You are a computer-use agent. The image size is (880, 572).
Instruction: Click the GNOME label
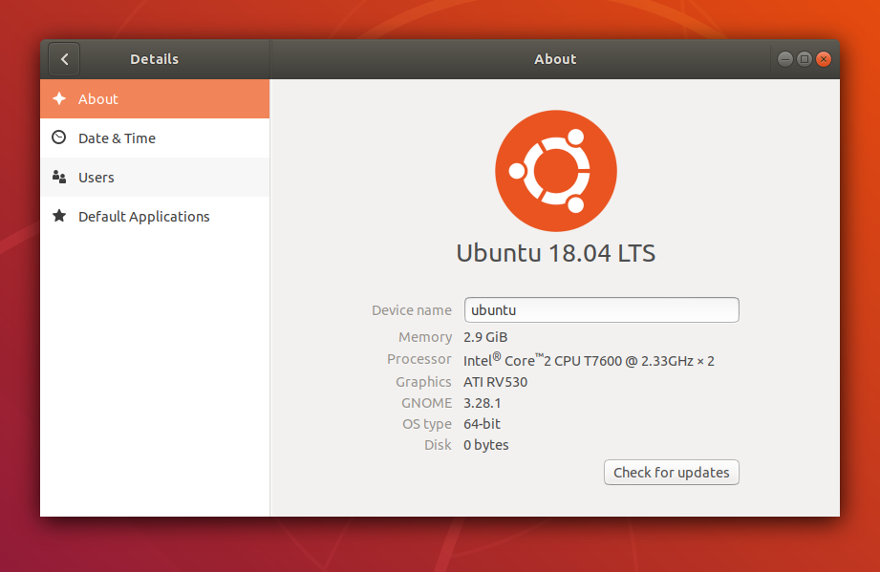[x=426, y=403]
